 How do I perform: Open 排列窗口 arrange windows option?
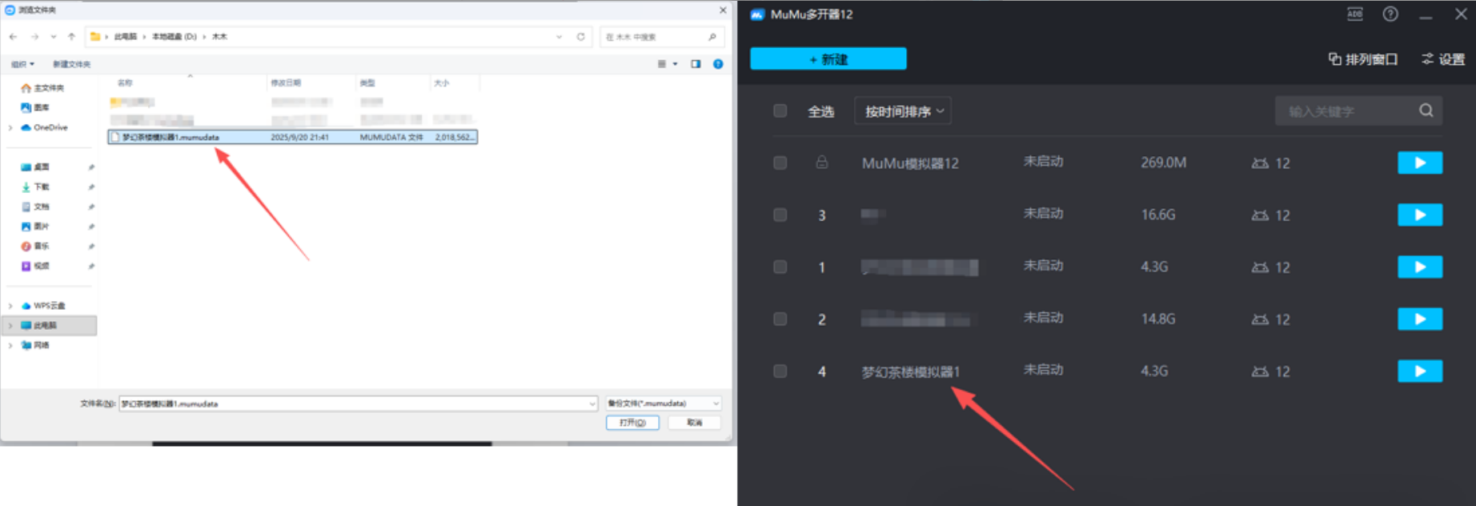click(x=1363, y=59)
